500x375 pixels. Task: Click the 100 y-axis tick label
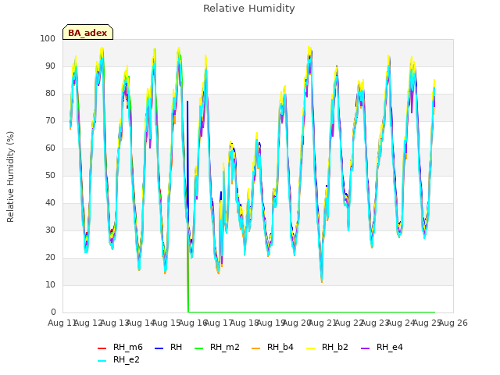48,38
